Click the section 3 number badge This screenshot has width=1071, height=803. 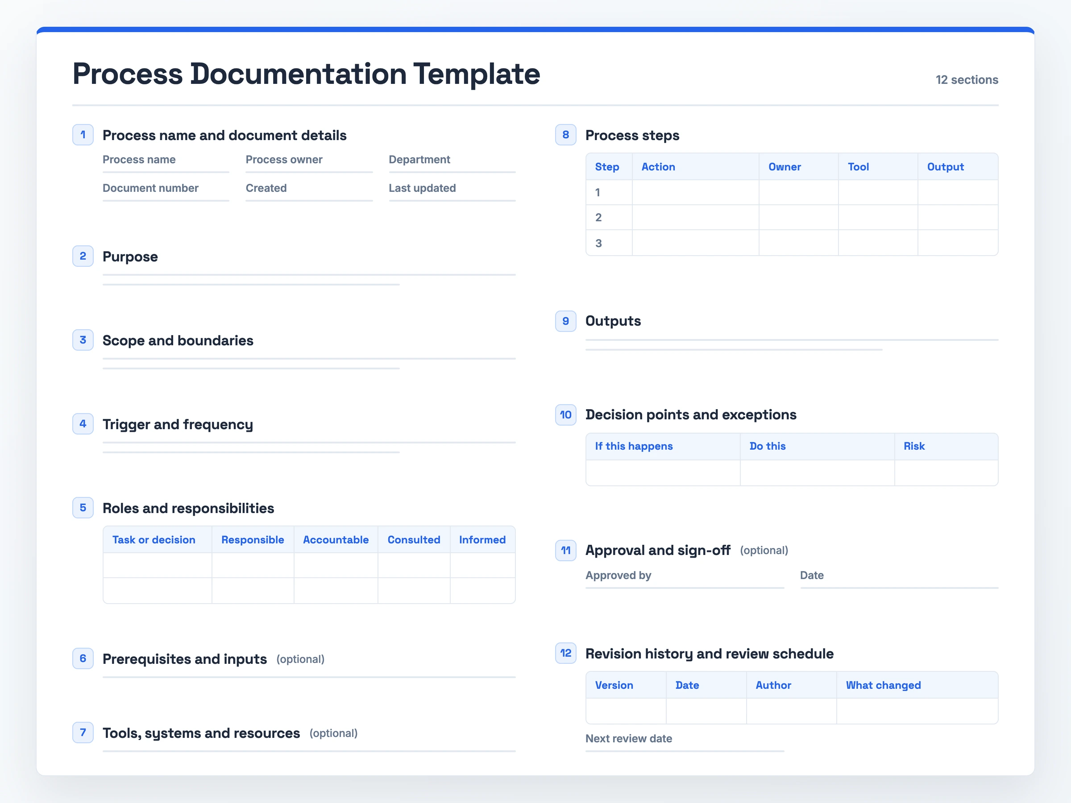coord(83,340)
